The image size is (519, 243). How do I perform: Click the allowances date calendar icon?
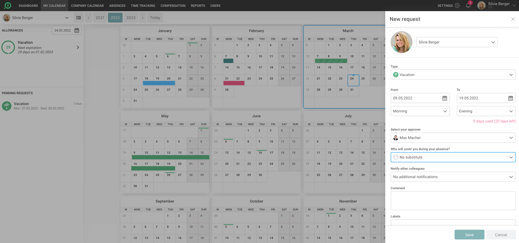pos(77,30)
